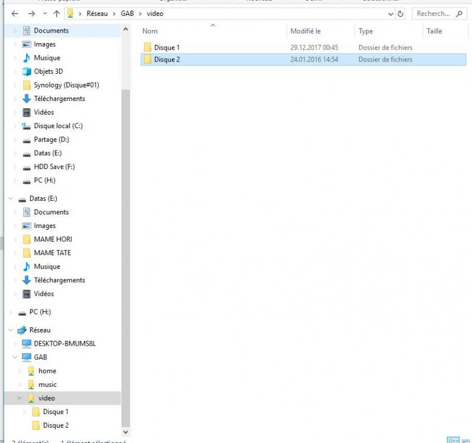Screen dimensions: 472x443
Task: Open the DESKTOP-BMUMS8L network computer
Action: coord(64,343)
